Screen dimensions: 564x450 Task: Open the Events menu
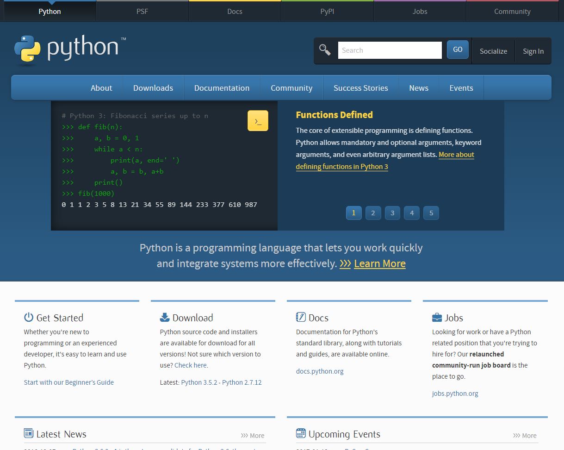[461, 88]
